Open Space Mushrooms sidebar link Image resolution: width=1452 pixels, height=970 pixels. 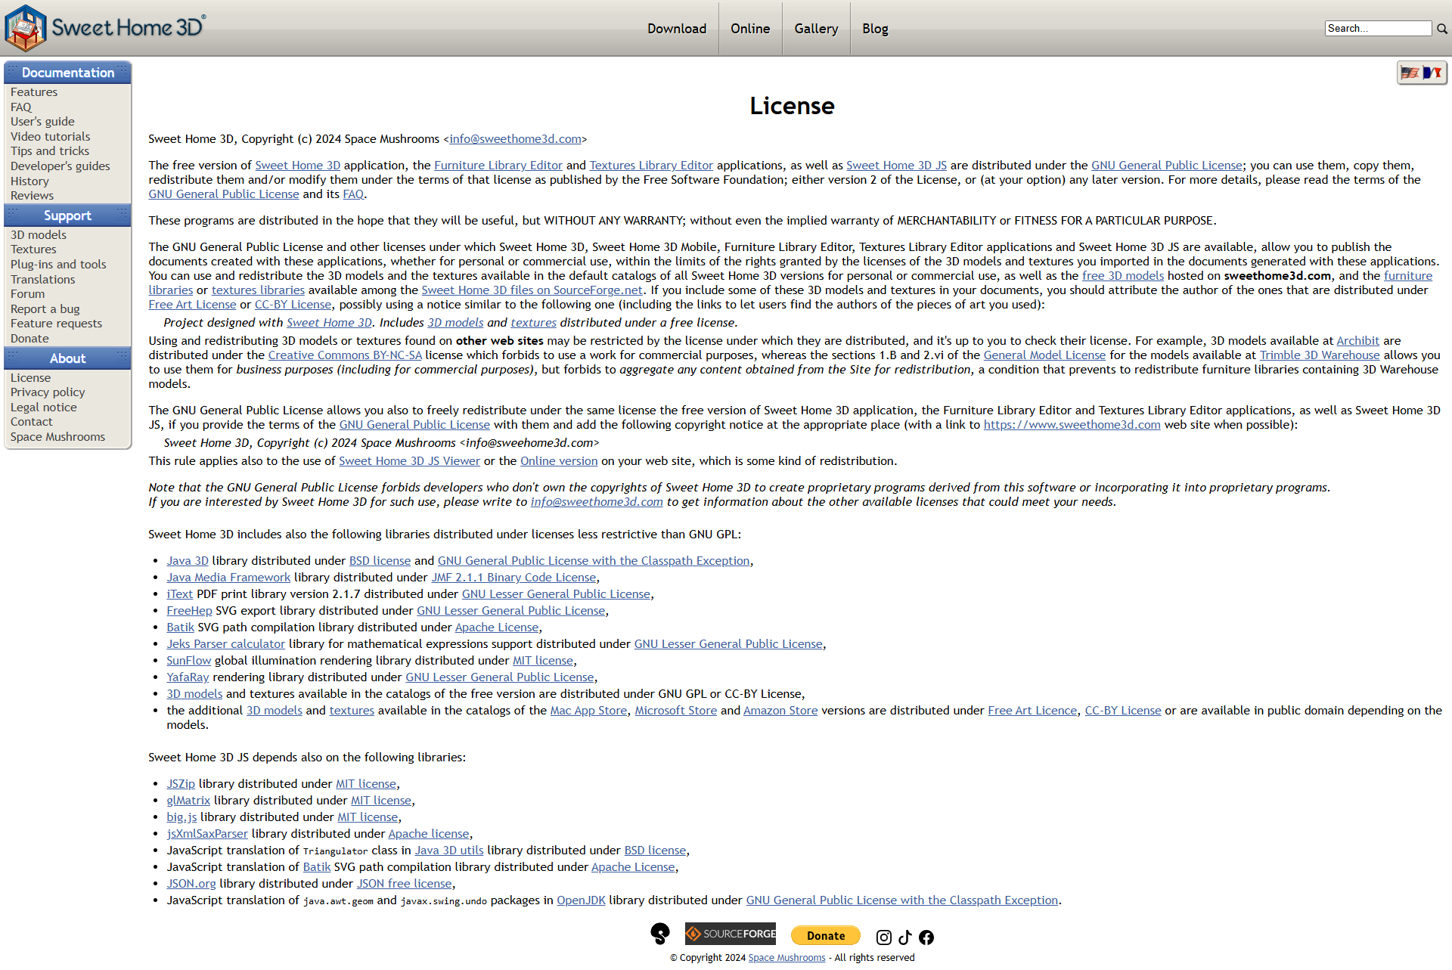(x=57, y=437)
